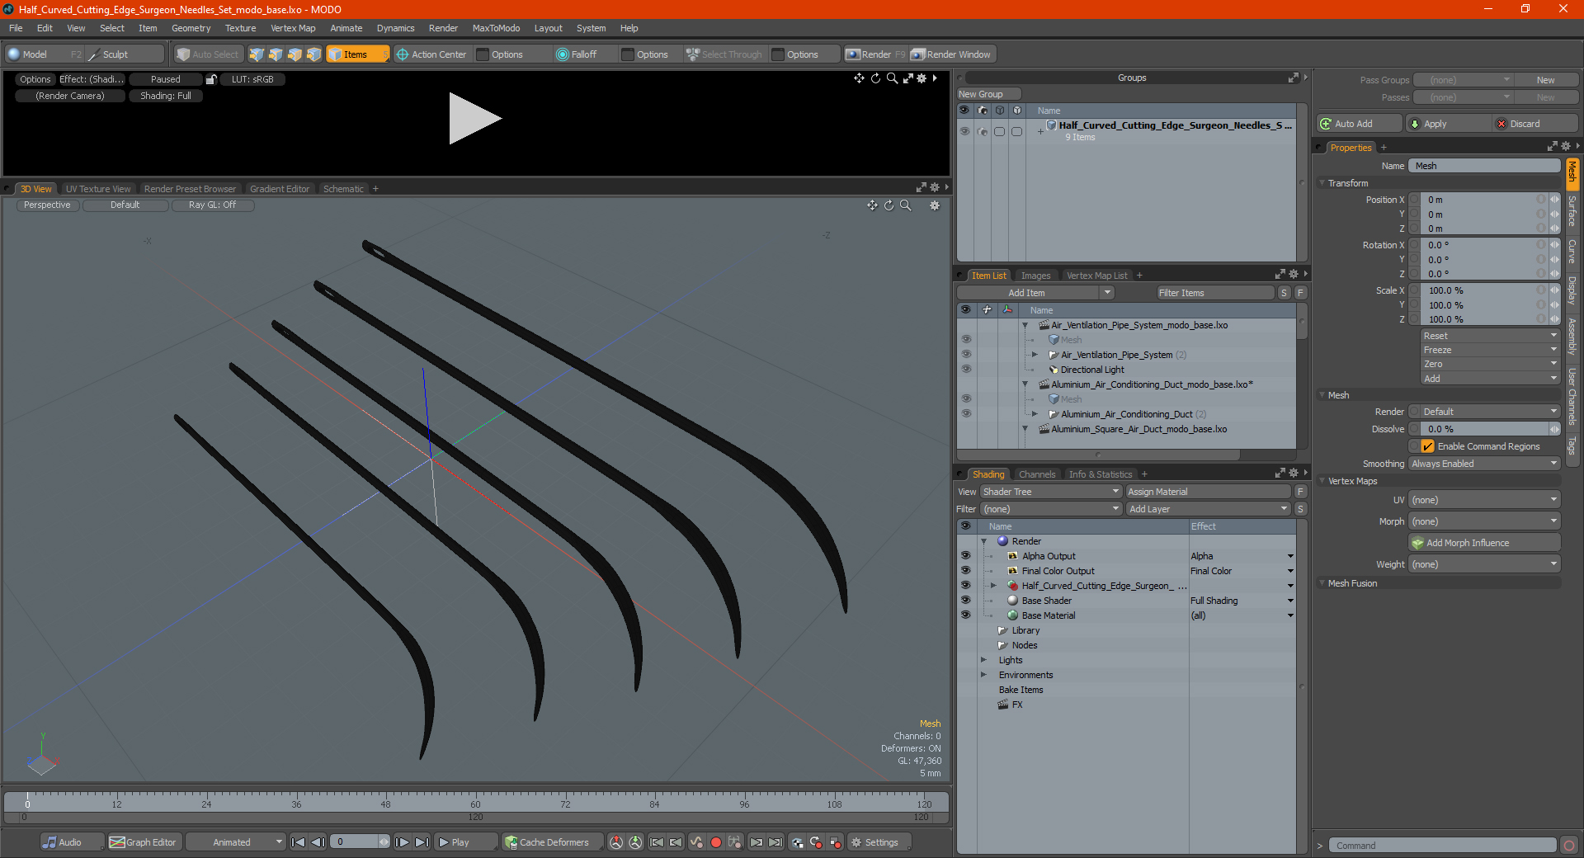The height and width of the screenshot is (858, 1584).
Task: Open preview panel gear settings
Action: coord(922,78)
